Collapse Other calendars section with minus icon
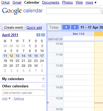The height and width of the screenshot is (111, 103). 43,86
